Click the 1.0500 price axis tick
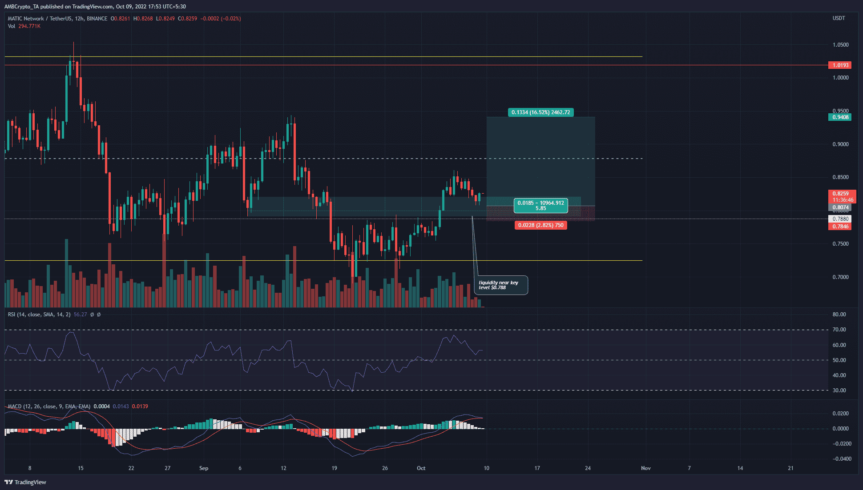Screen dimensions: 863x490 tap(840, 45)
